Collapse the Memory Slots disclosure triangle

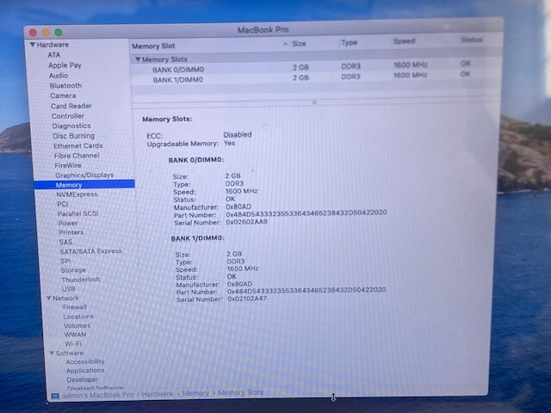tap(138, 59)
